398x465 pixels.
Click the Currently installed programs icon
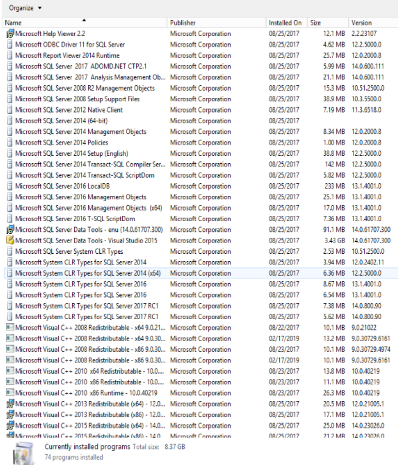point(23,453)
